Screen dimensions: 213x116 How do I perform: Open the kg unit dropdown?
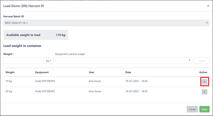click(x=49, y=61)
